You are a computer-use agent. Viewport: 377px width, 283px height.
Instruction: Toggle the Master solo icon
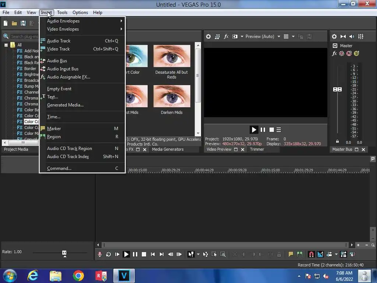(x=356, y=53)
